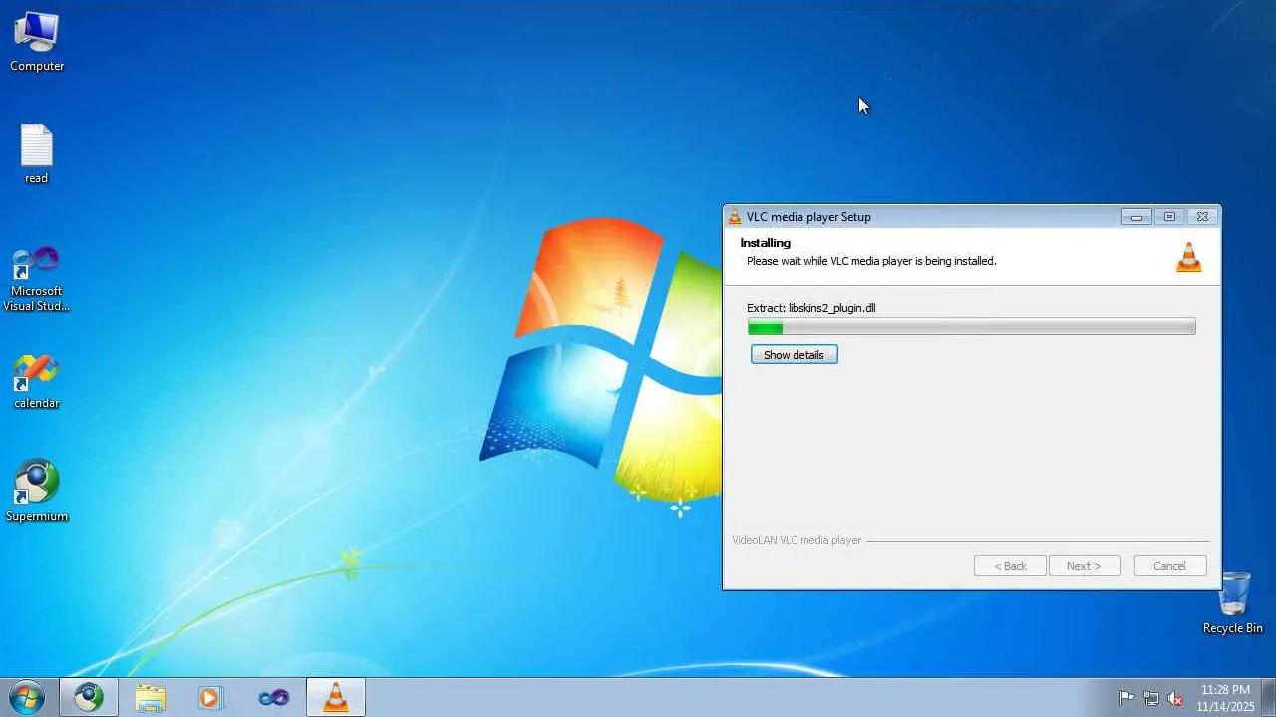Image resolution: width=1276 pixels, height=717 pixels.
Task: Minimize the VLC Setup window
Action: click(1136, 217)
